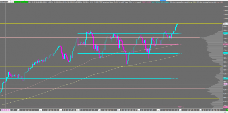The height and width of the screenshot is (113, 228).
Task: Click the Nov month marker on time axis
Action: pyautogui.click(x=40, y=110)
